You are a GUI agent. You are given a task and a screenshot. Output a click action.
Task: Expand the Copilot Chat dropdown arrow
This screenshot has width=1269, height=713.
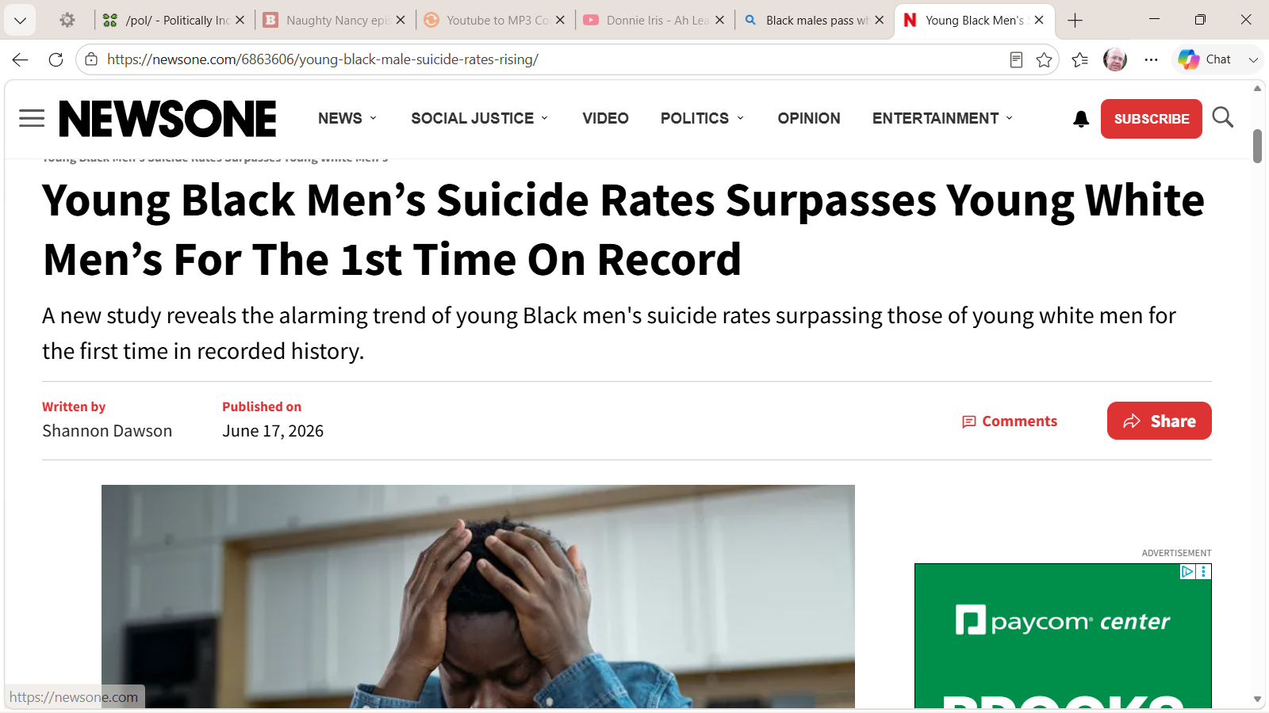(1253, 59)
